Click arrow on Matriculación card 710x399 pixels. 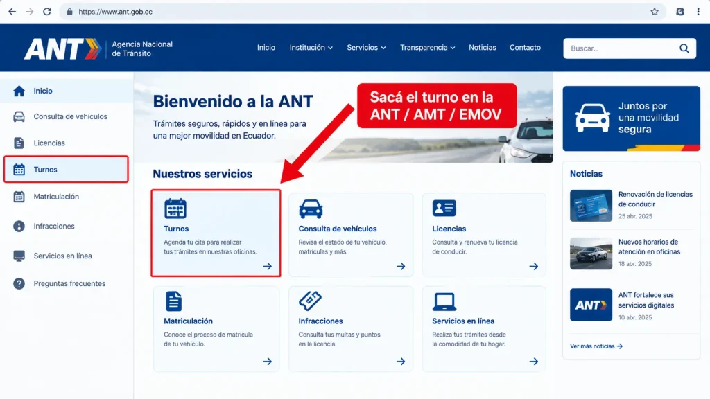267,362
